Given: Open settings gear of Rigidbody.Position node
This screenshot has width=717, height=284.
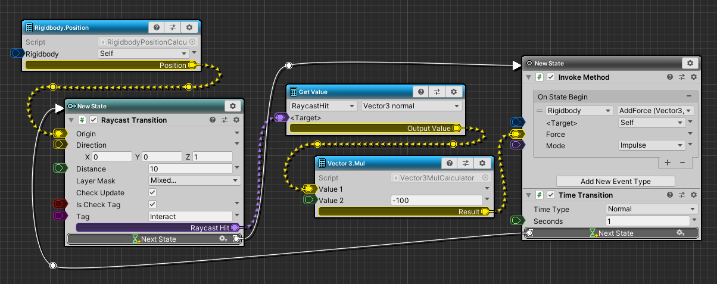Looking at the screenshot, I should pyautogui.click(x=189, y=27).
